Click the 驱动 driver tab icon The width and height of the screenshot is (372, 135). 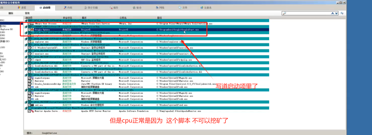point(134,8)
